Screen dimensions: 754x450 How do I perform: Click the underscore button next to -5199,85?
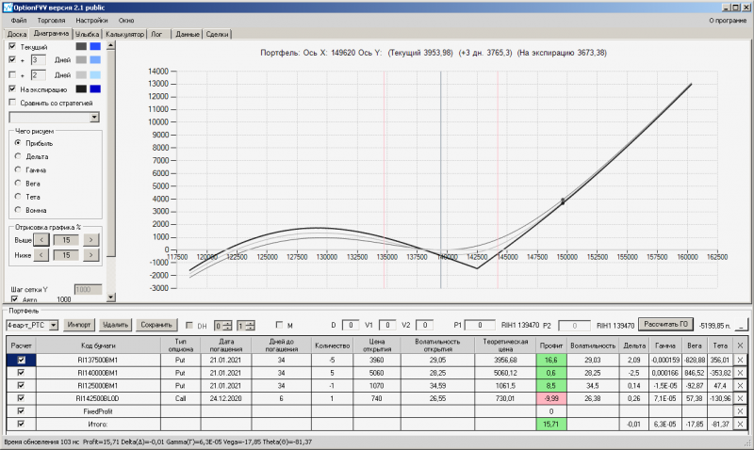(x=742, y=325)
